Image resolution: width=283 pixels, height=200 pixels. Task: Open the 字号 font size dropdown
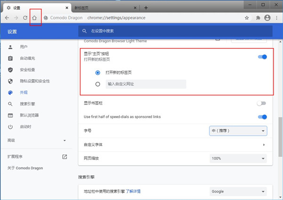click(x=238, y=130)
